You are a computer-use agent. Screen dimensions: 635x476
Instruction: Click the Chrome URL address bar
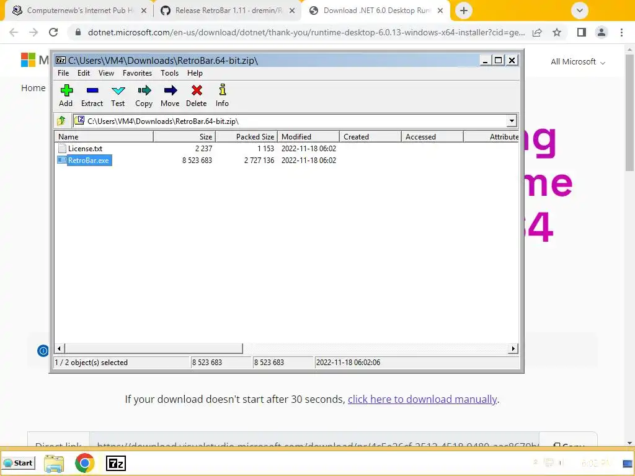tap(306, 32)
